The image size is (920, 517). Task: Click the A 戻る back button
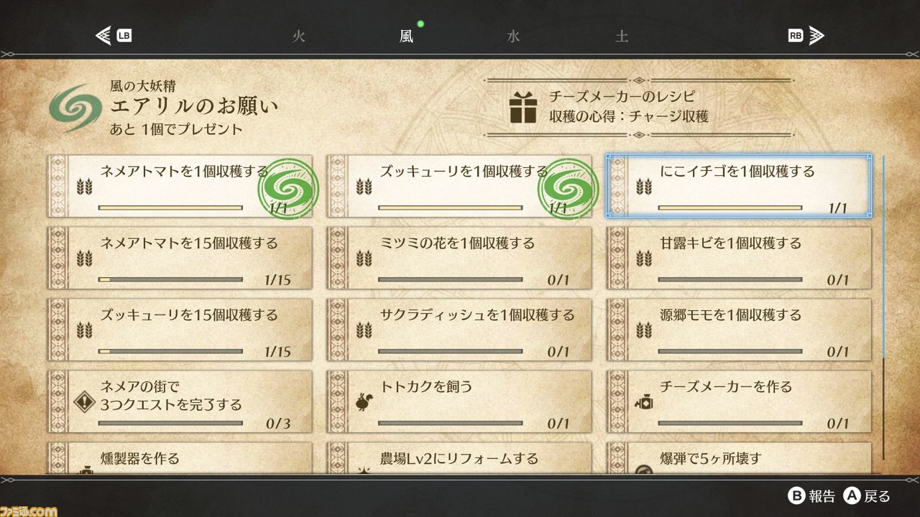point(868,496)
